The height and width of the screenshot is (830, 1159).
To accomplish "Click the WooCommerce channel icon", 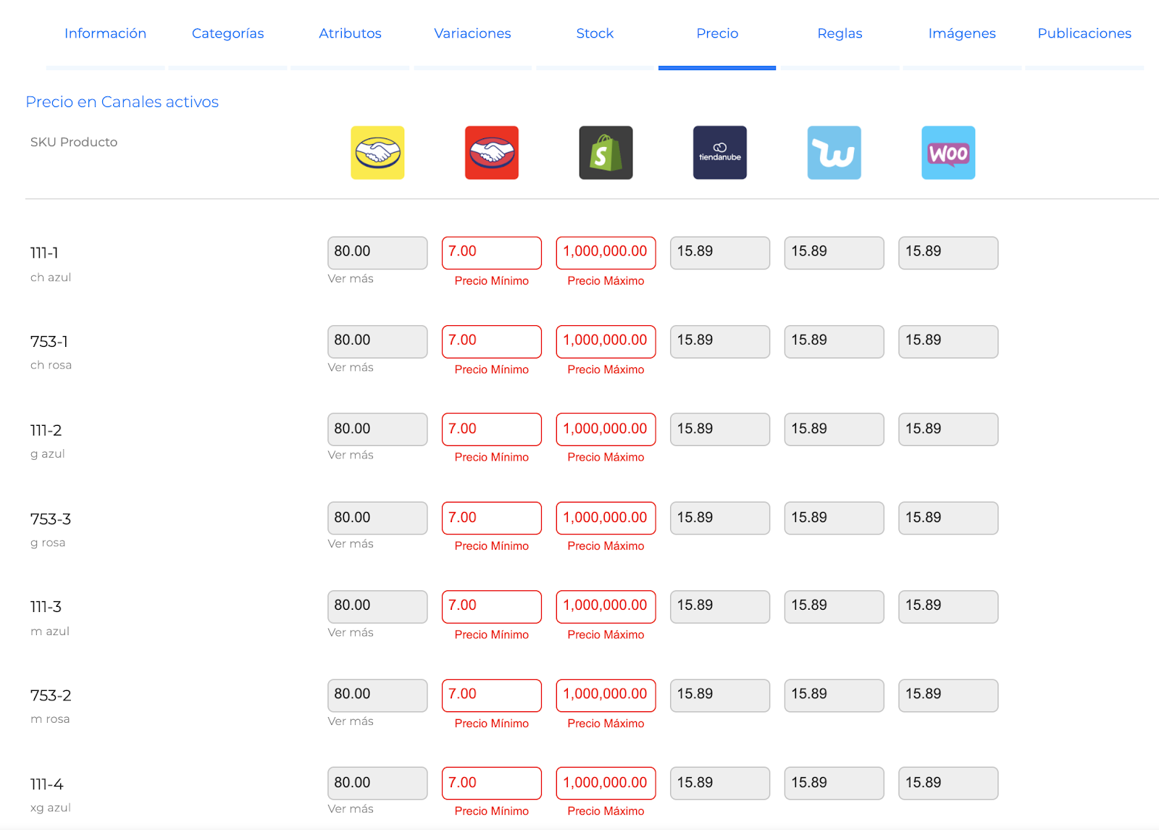I will [948, 153].
